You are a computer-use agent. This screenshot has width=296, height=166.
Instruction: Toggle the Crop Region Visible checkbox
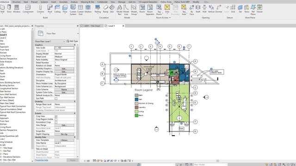(x=56, y=119)
